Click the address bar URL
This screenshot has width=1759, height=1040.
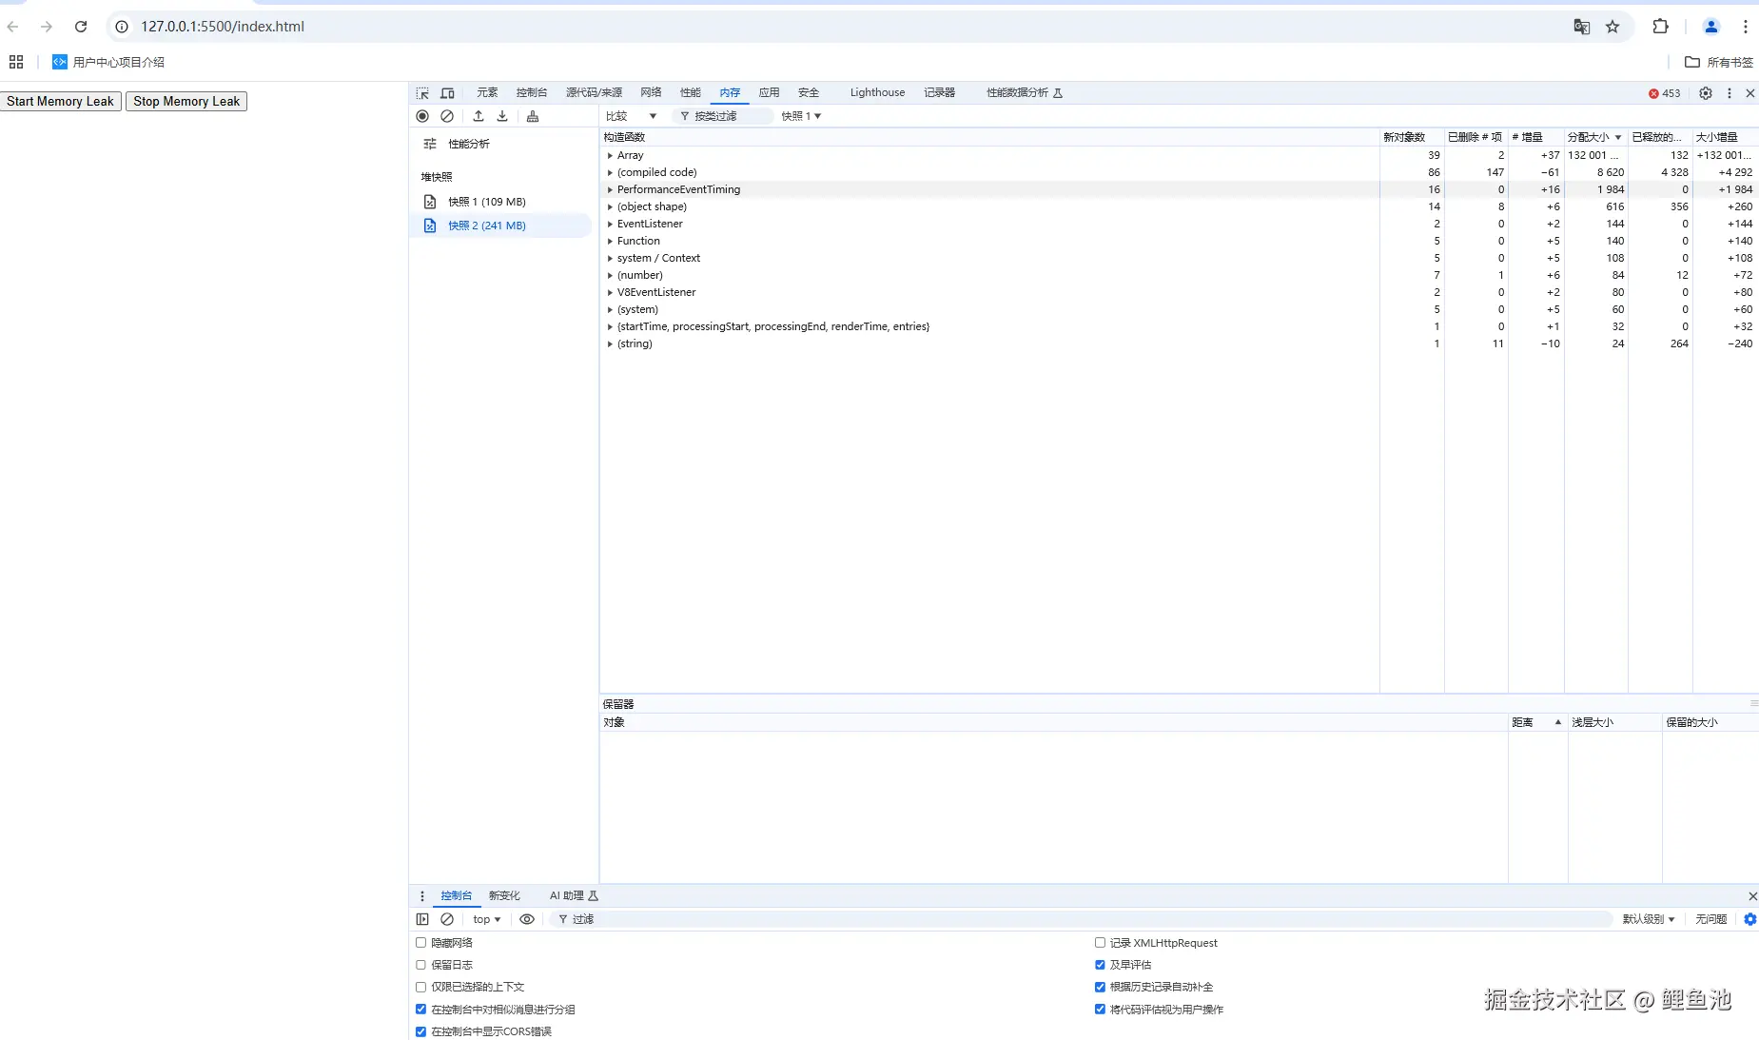223,27
